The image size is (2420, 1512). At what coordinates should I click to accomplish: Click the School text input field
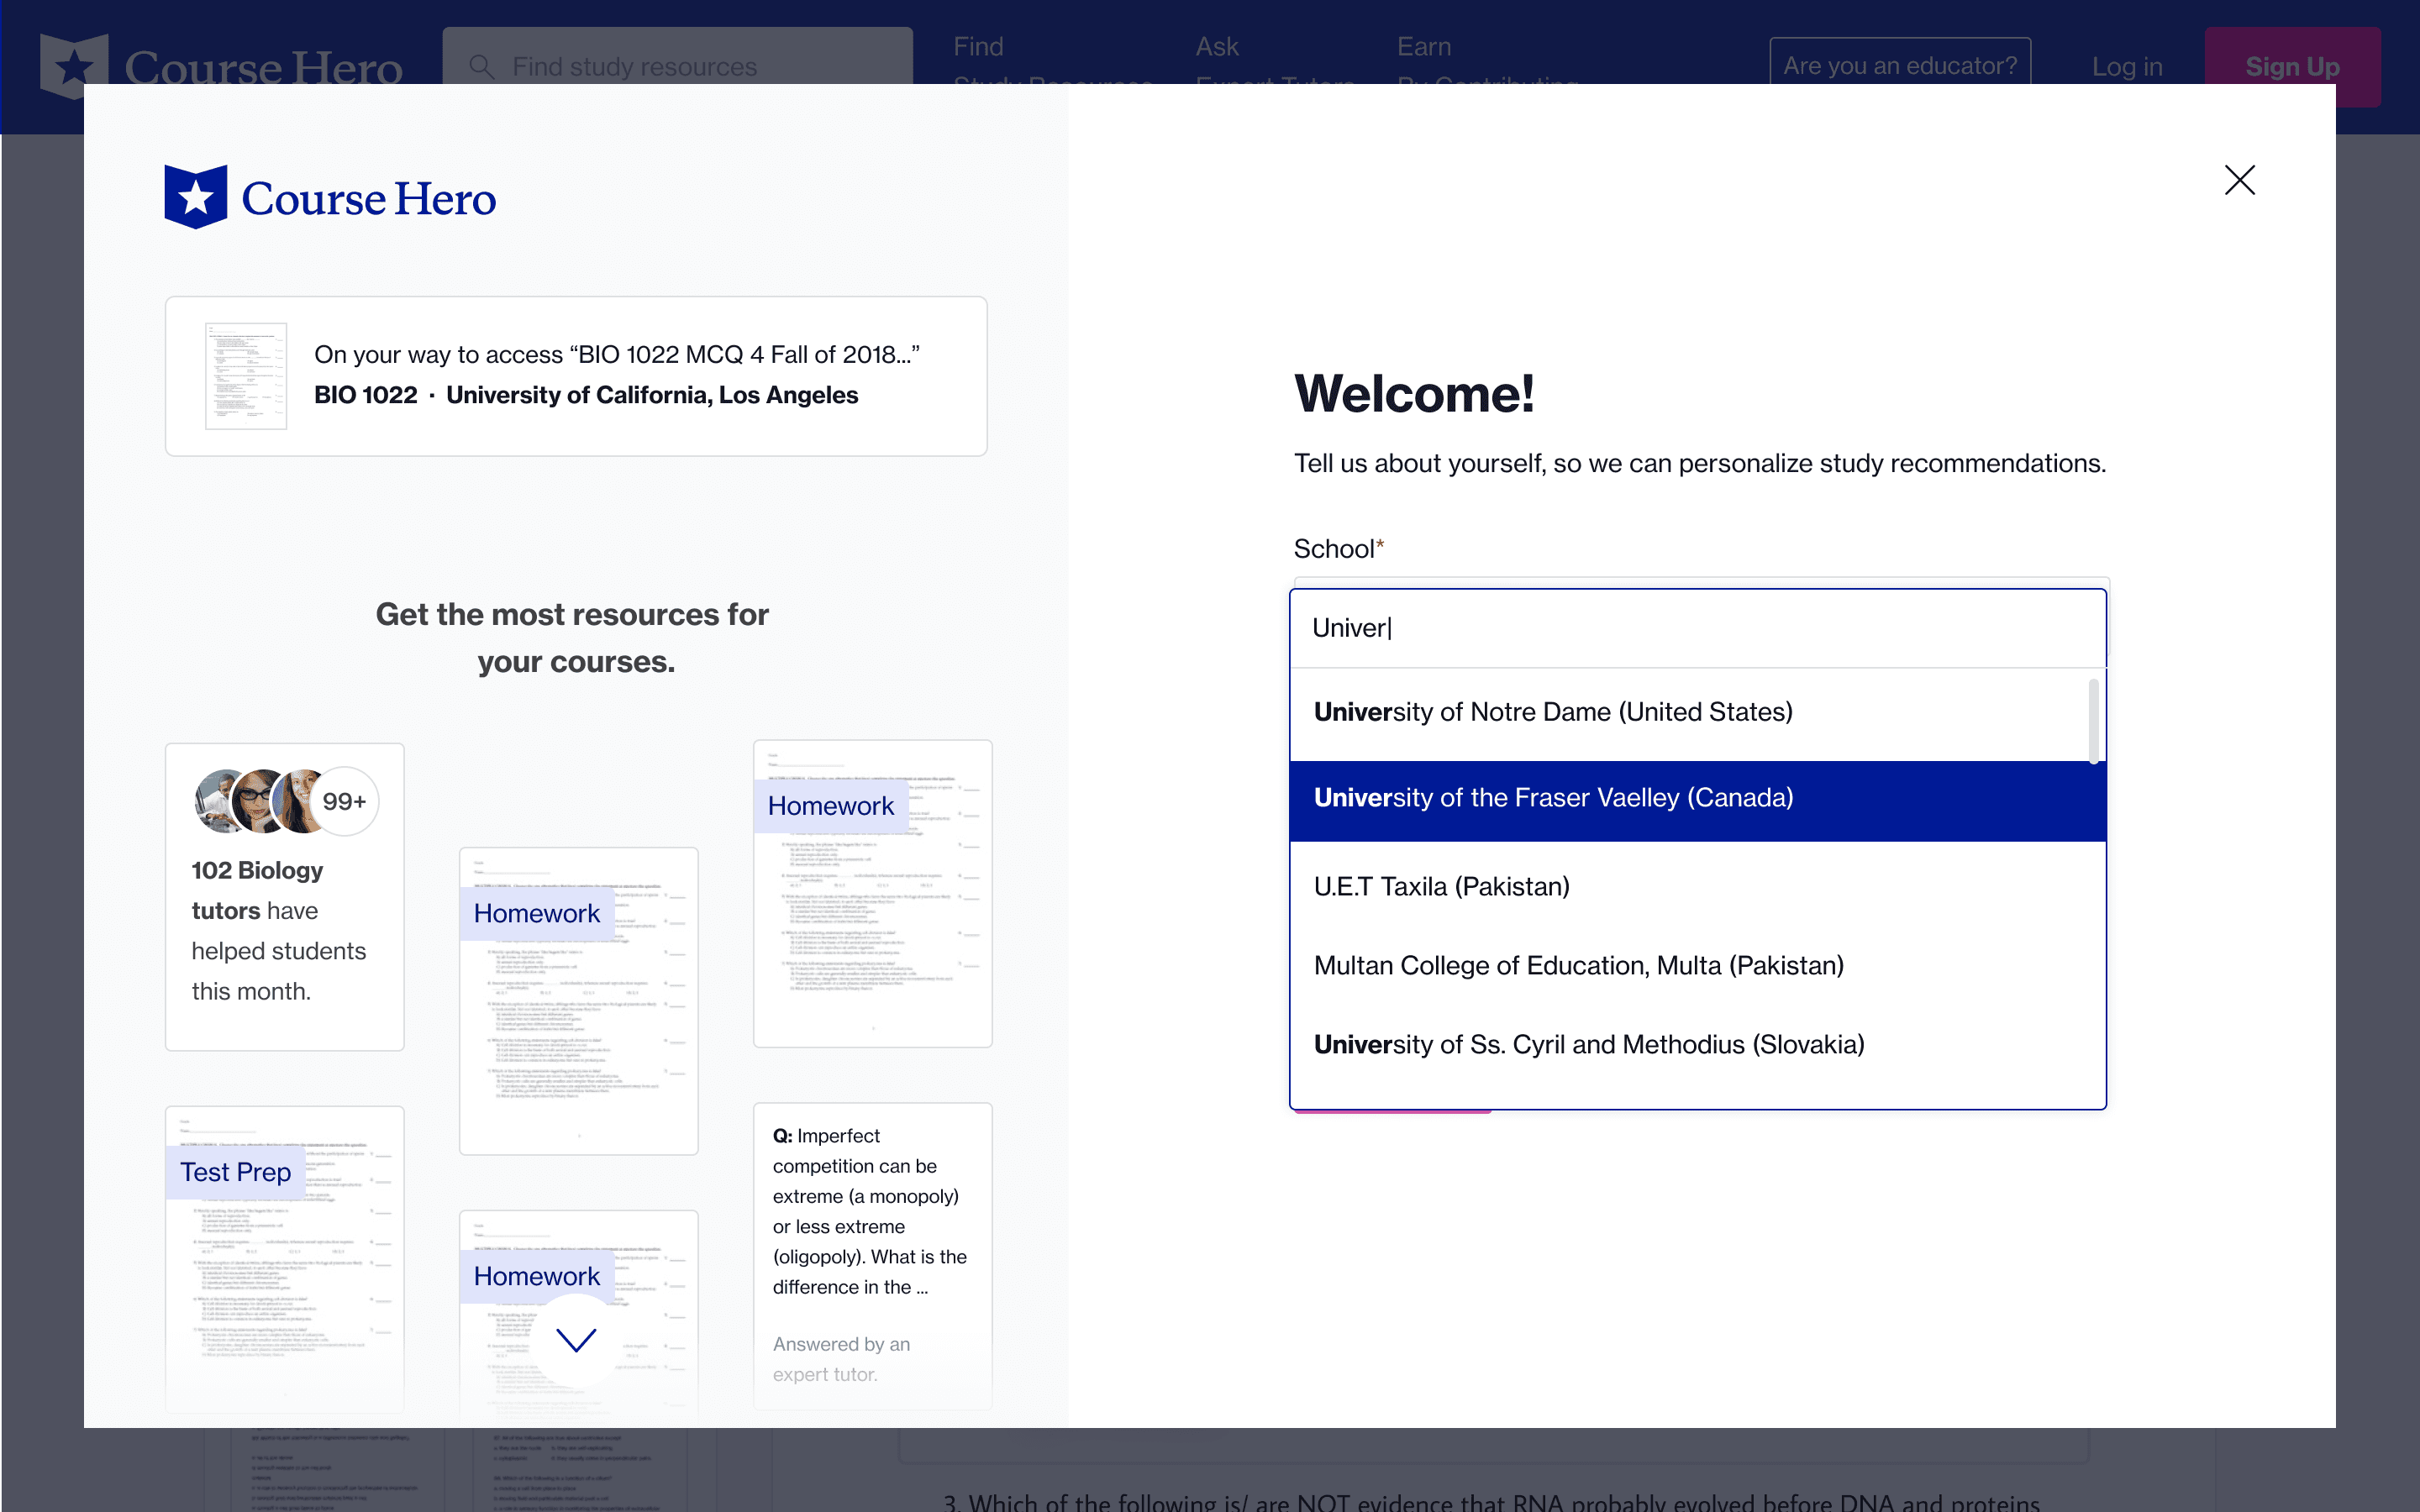1697,628
